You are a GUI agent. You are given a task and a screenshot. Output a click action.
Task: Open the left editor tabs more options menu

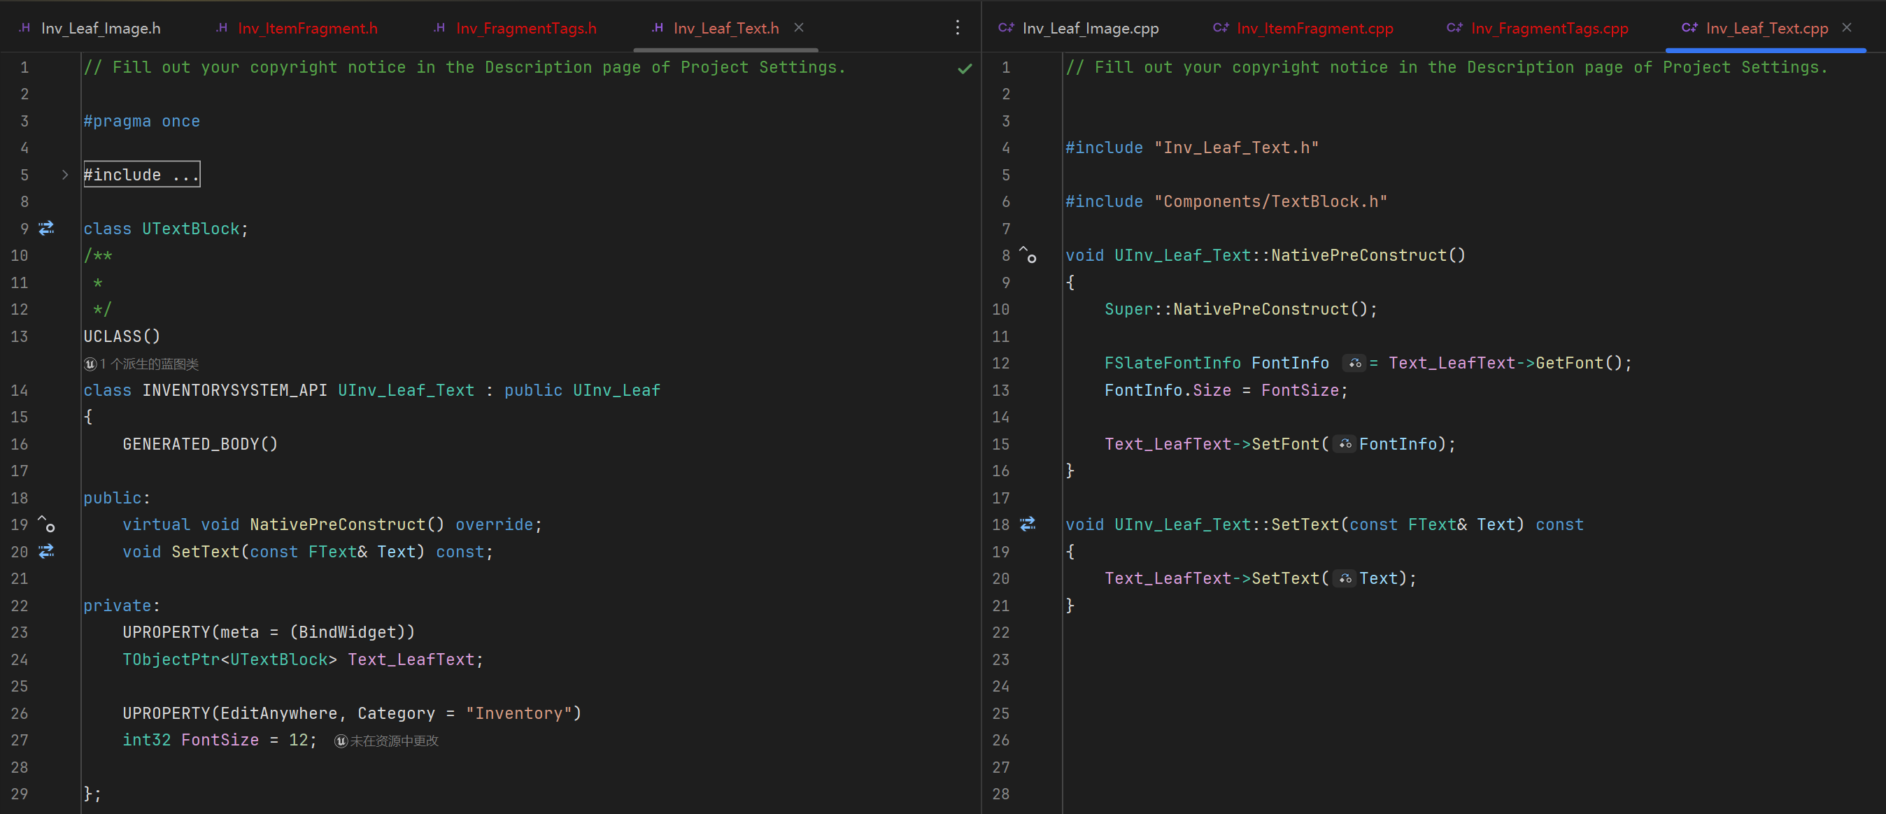pos(957,28)
